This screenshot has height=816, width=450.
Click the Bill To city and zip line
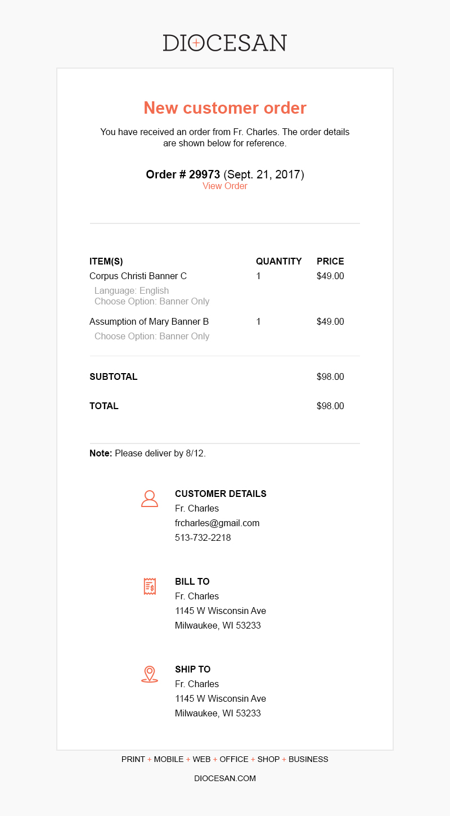[x=218, y=625]
